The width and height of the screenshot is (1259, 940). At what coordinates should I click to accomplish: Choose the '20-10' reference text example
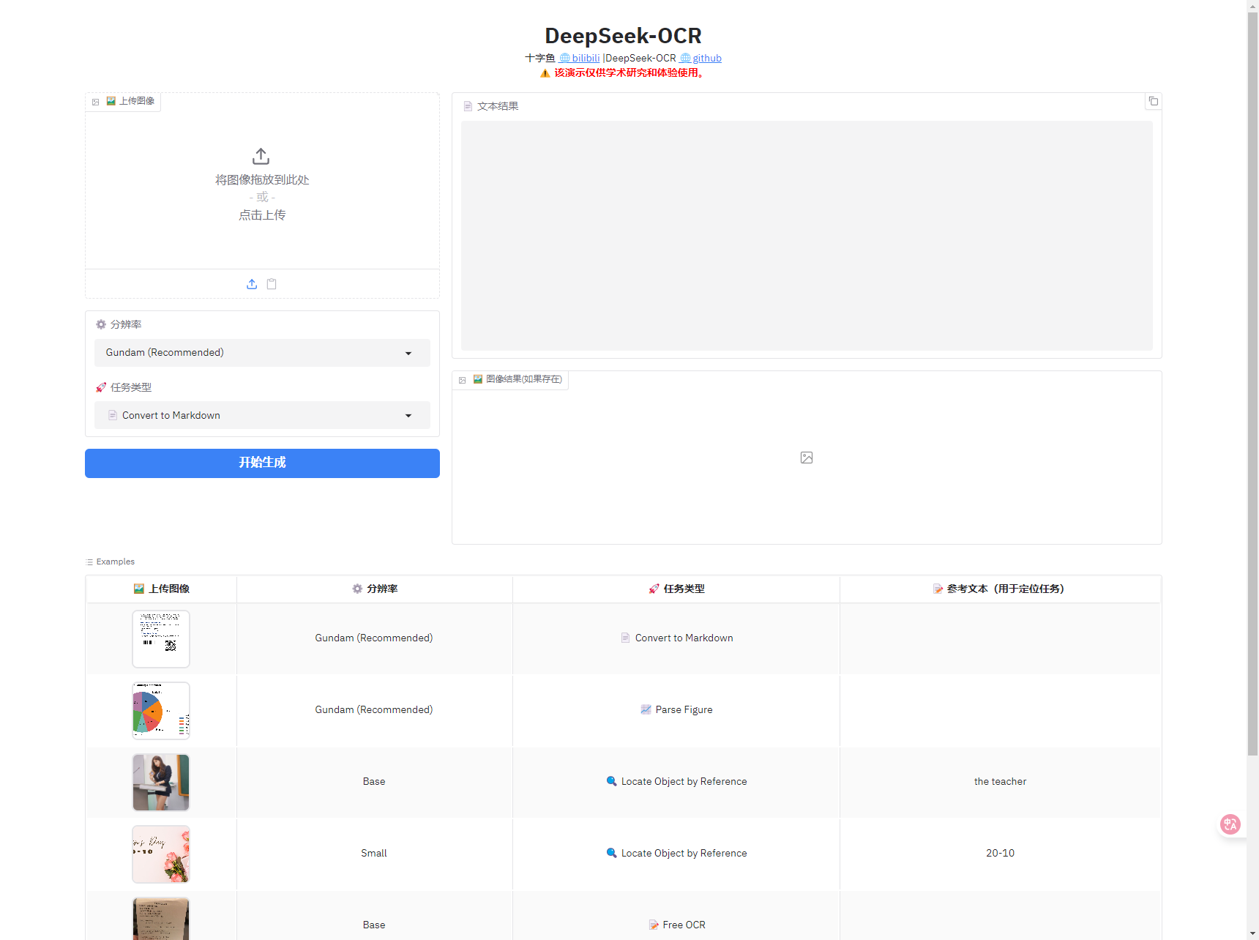(1000, 853)
